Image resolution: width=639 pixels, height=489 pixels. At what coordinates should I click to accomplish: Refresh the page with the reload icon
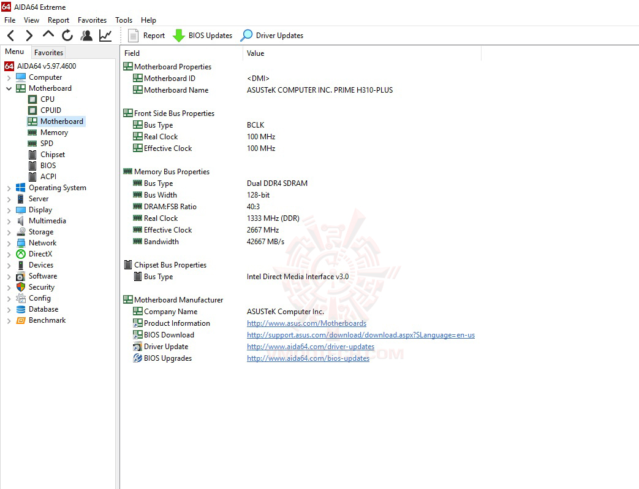(67, 35)
